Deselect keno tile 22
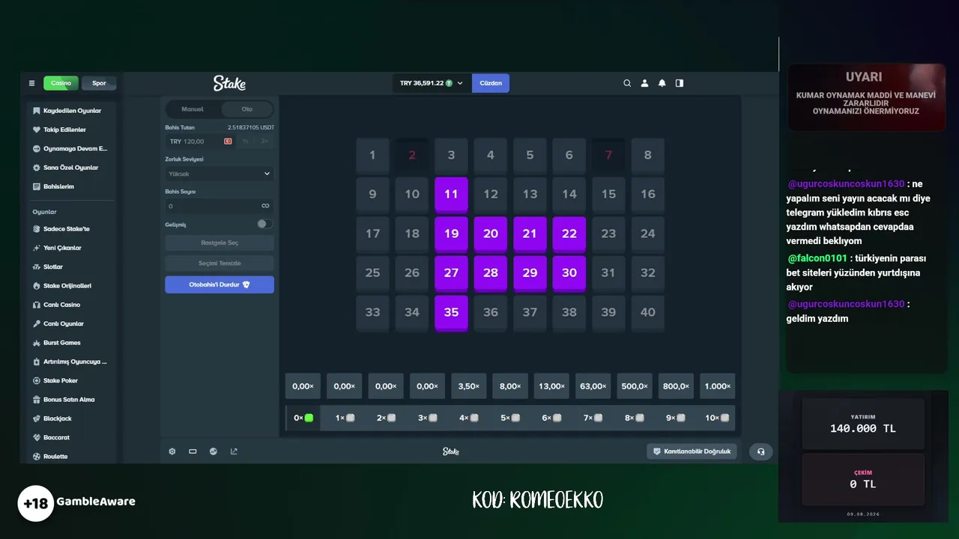 [x=569, y=234]
